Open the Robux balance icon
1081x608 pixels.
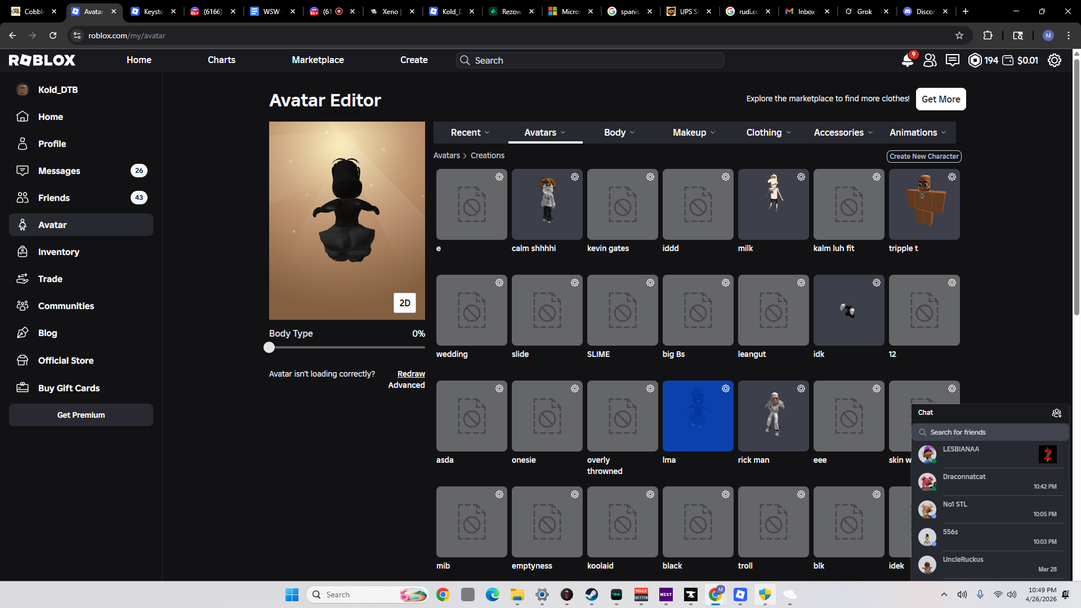coord(975,60)
